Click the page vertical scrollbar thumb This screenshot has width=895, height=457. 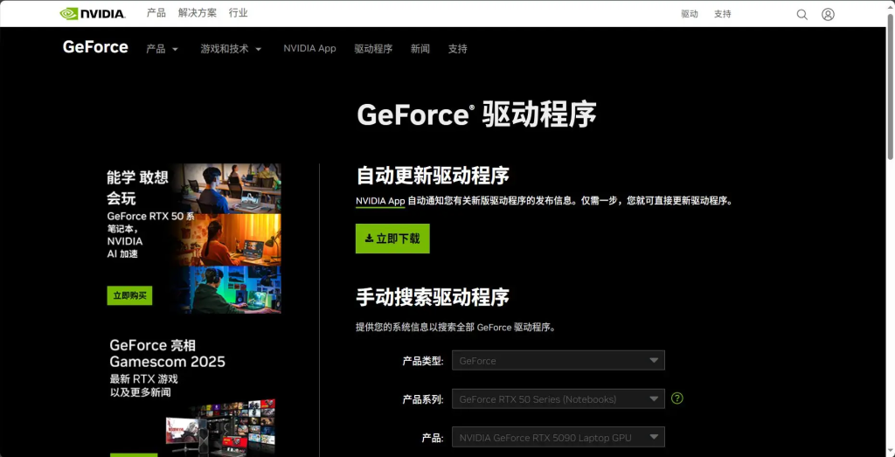tap(891, 86)
